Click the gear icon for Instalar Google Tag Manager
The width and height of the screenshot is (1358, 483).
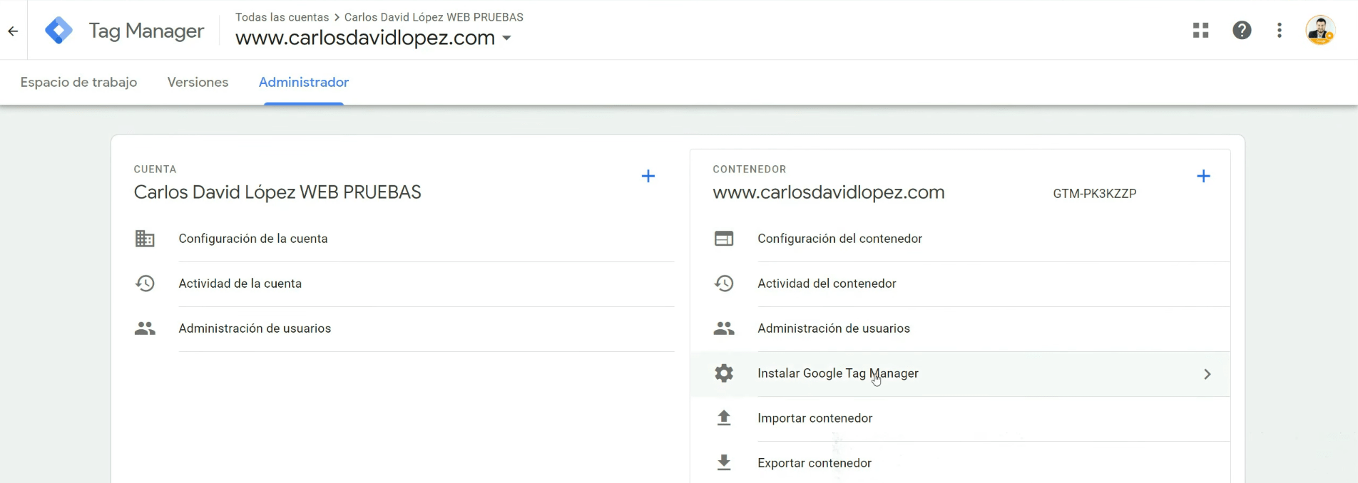[724, 373]
